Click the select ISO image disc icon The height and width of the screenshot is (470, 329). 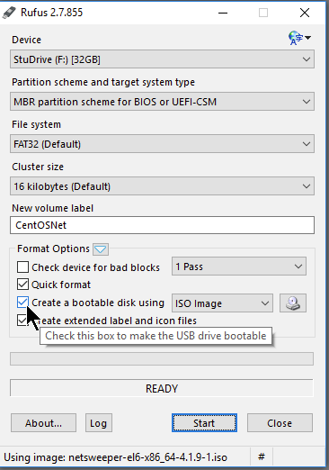point(293,303)
